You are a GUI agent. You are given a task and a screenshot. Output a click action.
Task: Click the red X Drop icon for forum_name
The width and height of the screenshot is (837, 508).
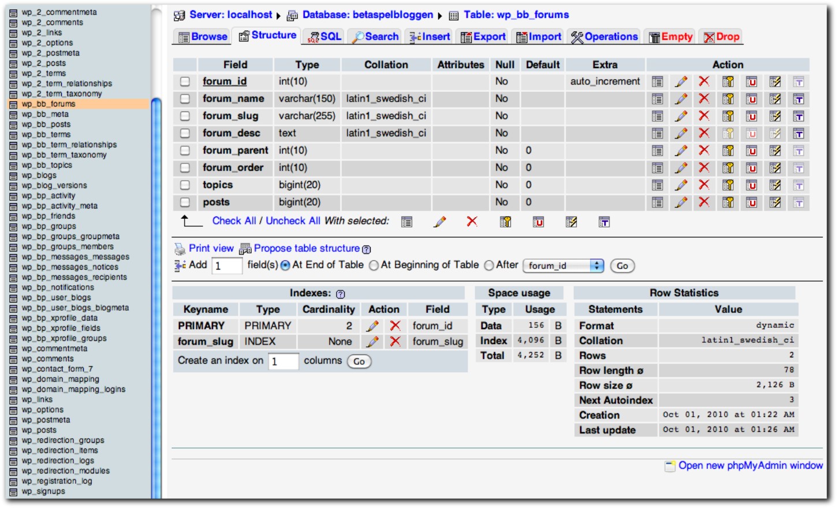[x=704, y=99]
